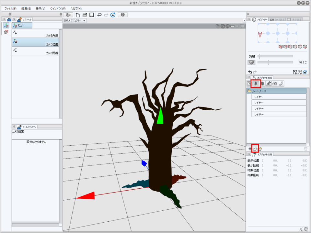
Task: Open the ウィンドウ(W) menu
Action: pyautogui.click(x=58, y=9)
